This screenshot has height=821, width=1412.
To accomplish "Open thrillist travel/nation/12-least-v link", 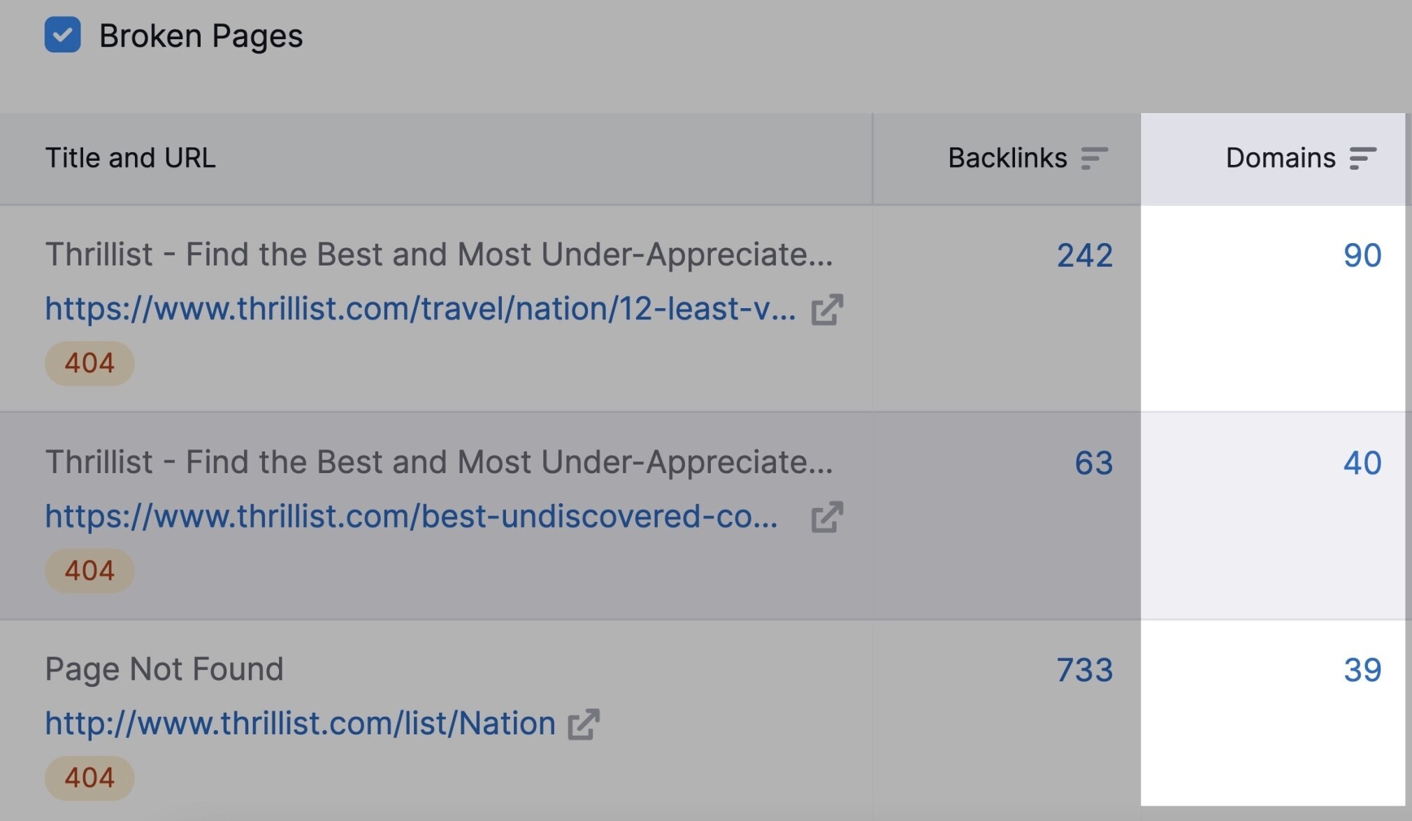I will coord(421,308).
